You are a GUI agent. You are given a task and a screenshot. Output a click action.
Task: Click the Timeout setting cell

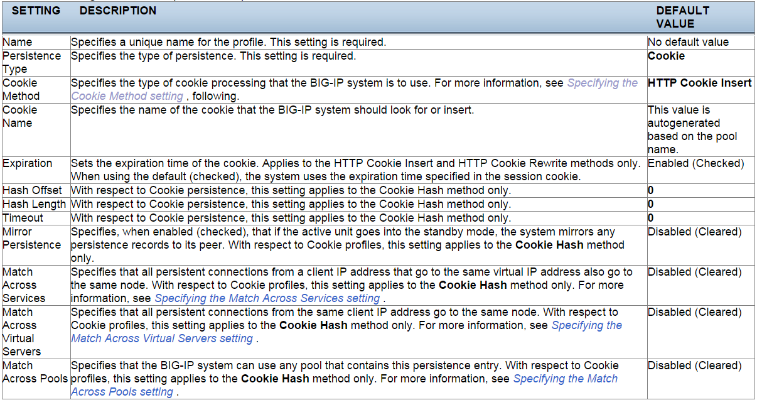click(23, 218)
